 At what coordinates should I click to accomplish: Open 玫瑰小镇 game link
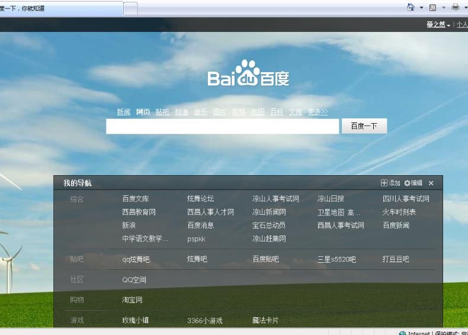(136, 320)
